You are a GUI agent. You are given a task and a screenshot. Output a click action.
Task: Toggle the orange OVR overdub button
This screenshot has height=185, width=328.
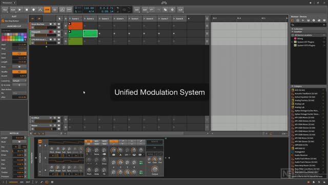(x=47, y=10)
